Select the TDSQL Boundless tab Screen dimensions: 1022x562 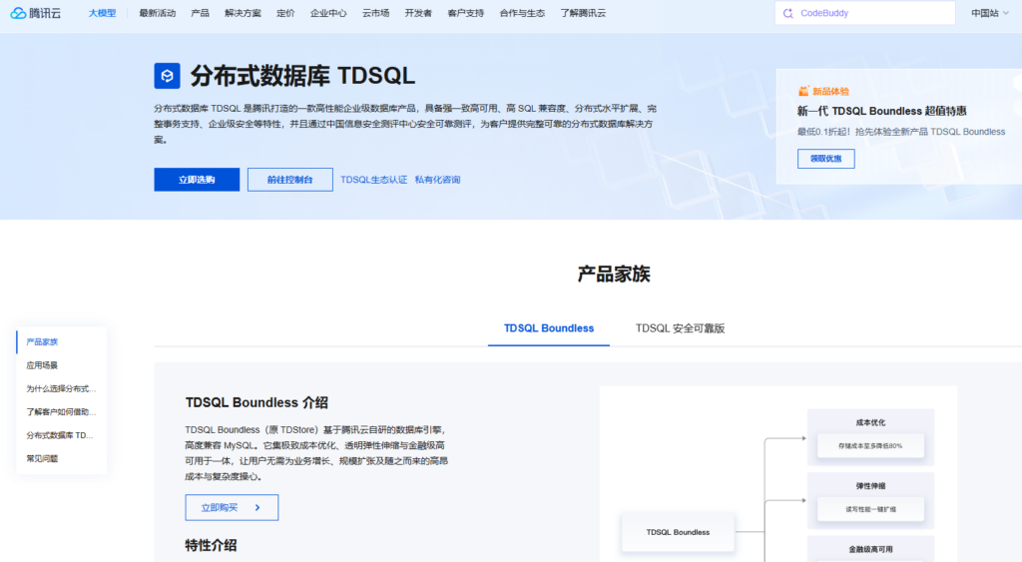(x=549, y=328)
